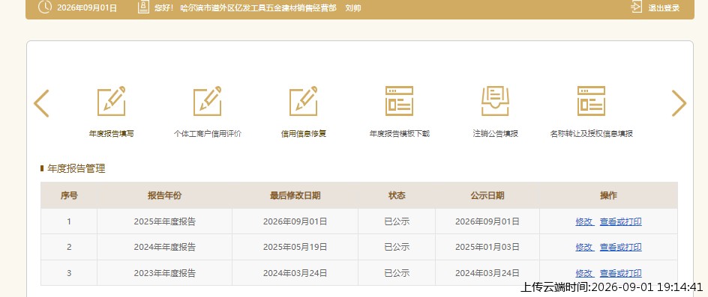Viewport: 708px width, 297px height.
Task: Click business name 哈尔滨市道外区亿发工具五金建材销售经营部
Action: (x=258, y=8)
